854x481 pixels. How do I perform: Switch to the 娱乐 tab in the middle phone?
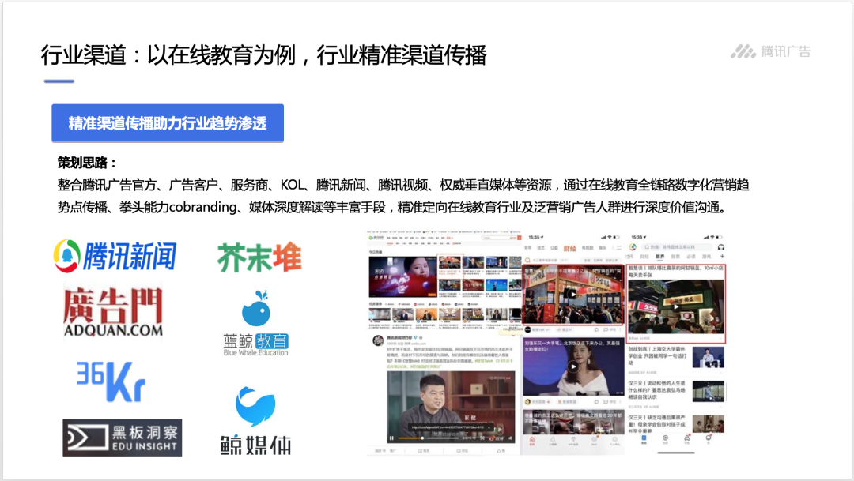tap(603, 248)
